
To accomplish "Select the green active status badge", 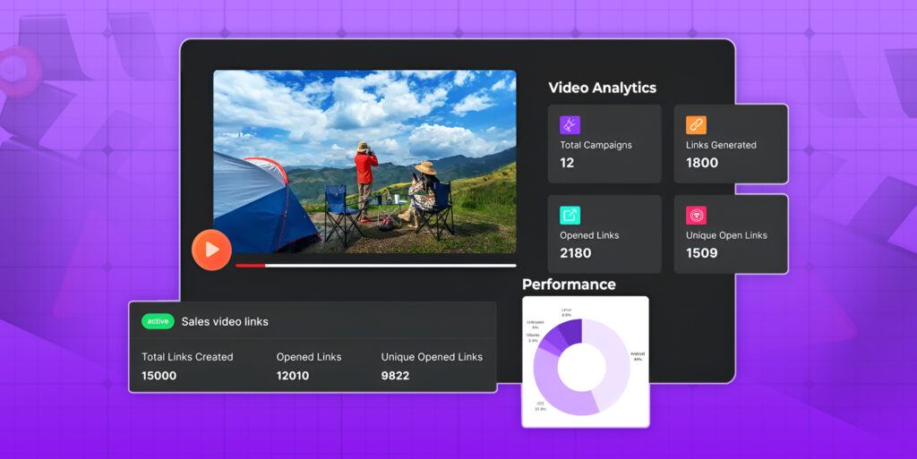I will tap(158, 321).
